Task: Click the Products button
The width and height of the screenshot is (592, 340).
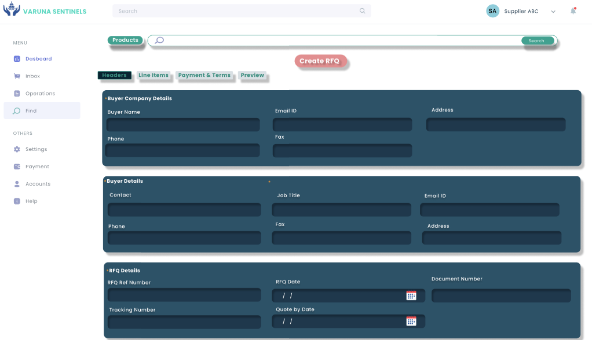Action: (x=125, y=40)
